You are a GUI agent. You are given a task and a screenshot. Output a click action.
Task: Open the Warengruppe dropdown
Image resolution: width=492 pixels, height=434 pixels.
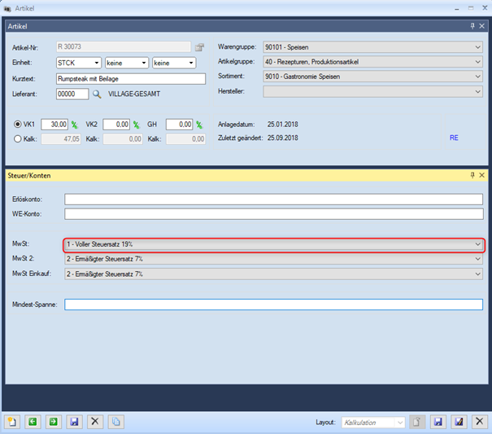(477, 47)
